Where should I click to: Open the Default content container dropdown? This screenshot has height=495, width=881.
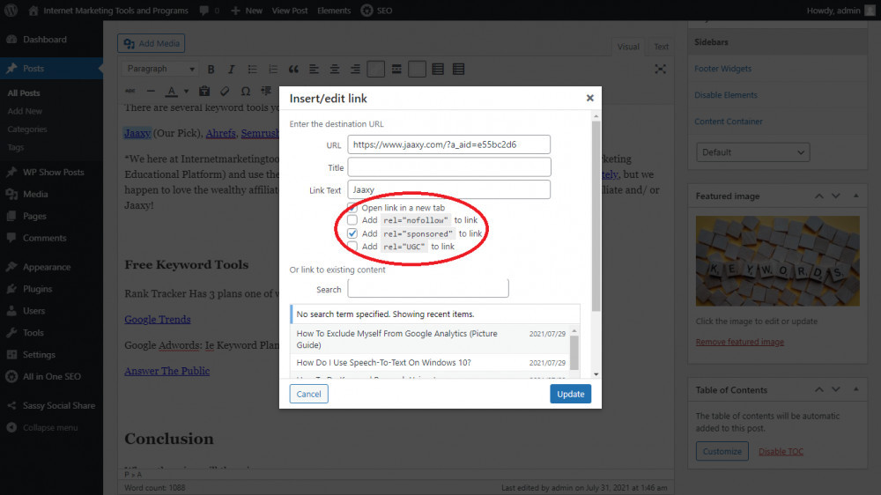[x=753, y=152]
